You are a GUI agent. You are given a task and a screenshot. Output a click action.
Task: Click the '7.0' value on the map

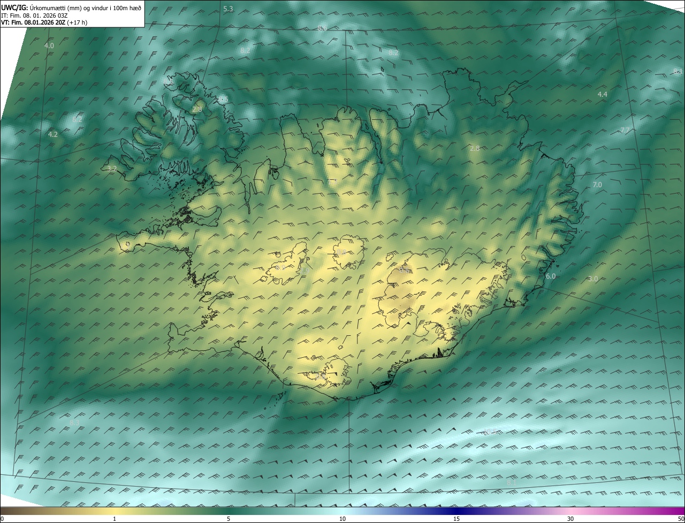pos(597,184)
